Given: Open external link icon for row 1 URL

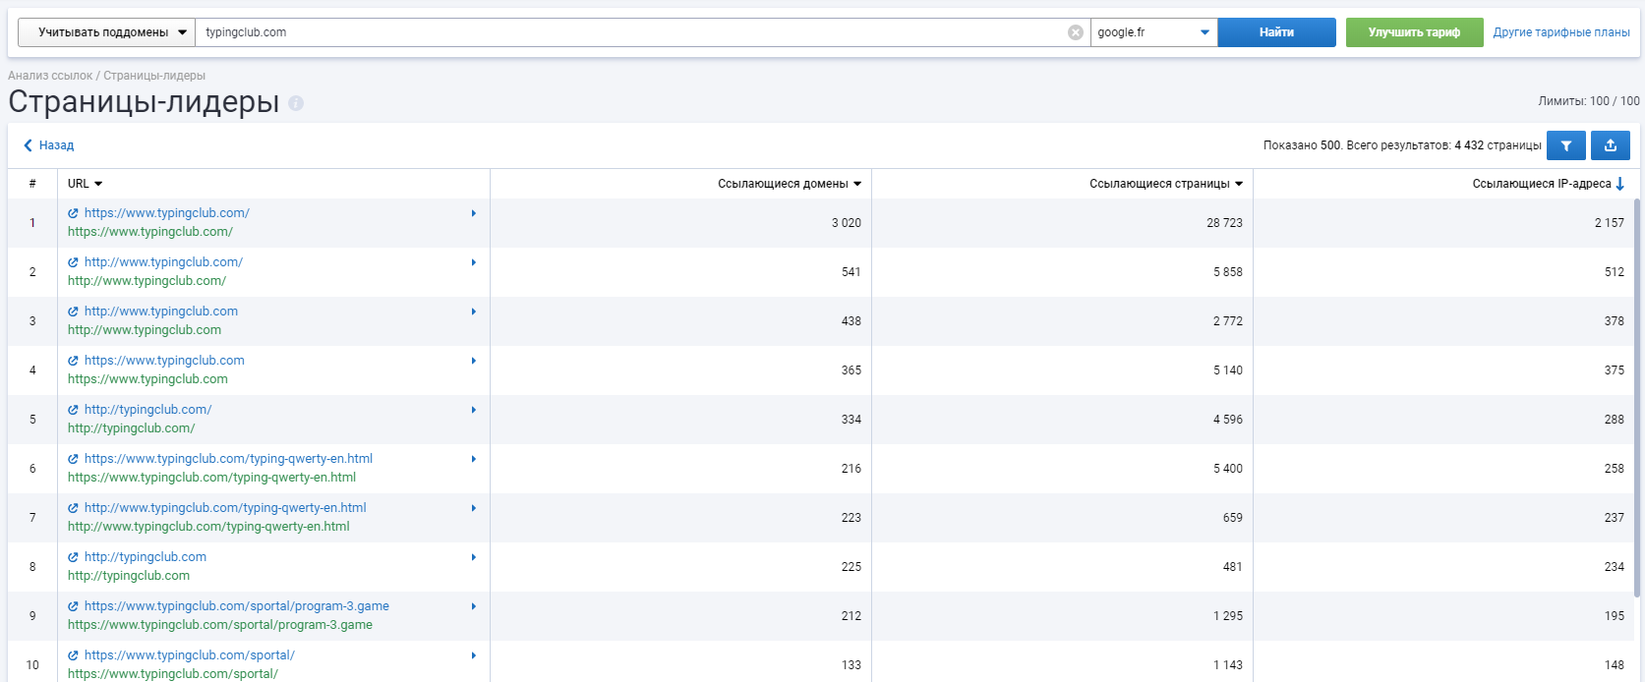Looking at the screenshot, I should point(74,213).
